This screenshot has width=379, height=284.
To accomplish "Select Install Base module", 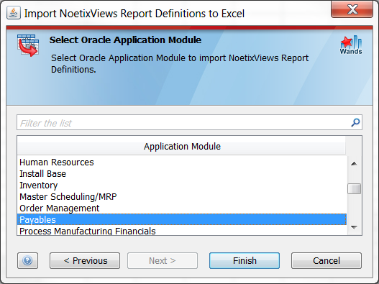I will pos(182,174).
